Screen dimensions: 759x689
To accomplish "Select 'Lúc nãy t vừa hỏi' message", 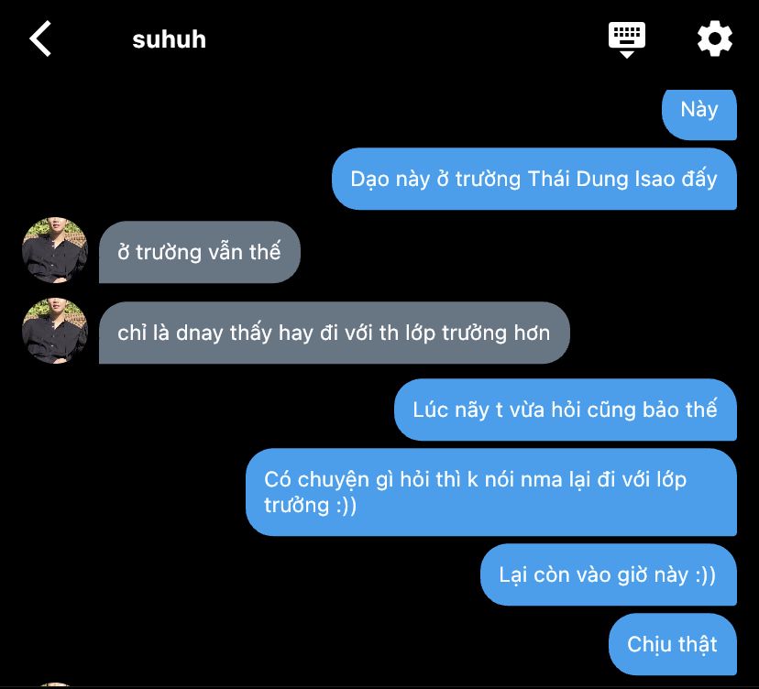I will (x=566, y=410).
